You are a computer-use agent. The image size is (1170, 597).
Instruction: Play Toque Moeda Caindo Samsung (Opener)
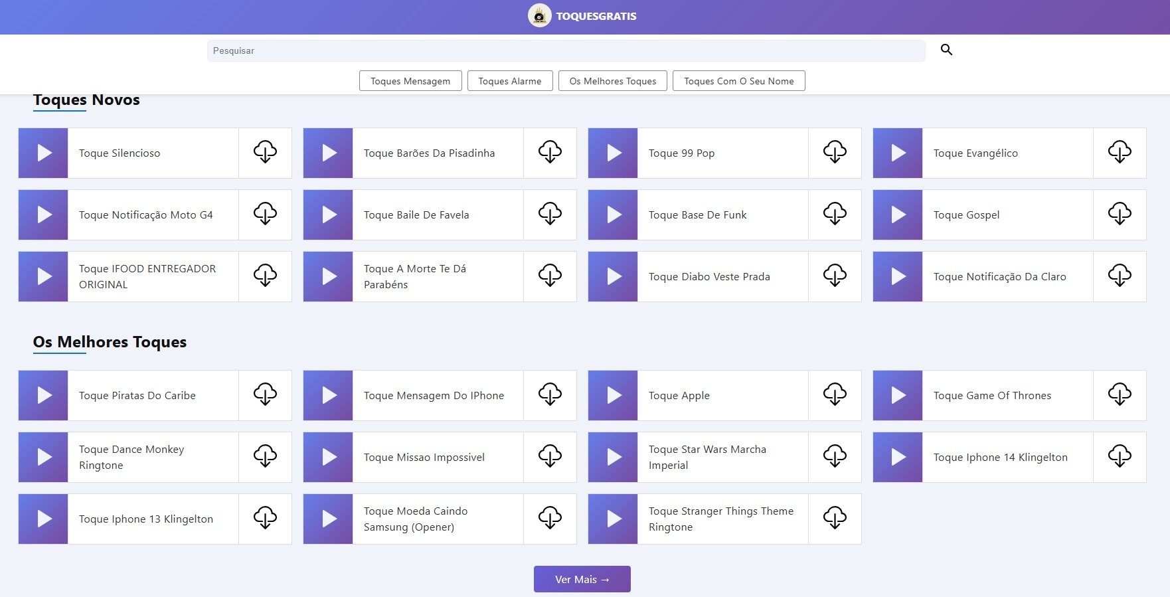point(328,519)
